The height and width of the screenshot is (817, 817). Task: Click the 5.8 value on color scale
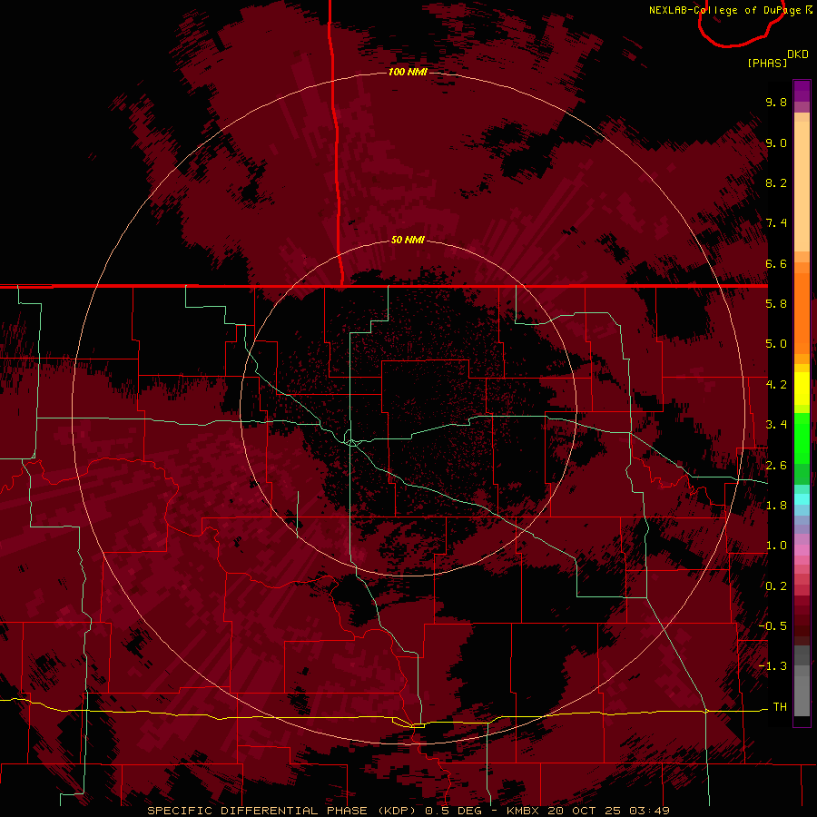pyautogui.click(x=776, y=304)
